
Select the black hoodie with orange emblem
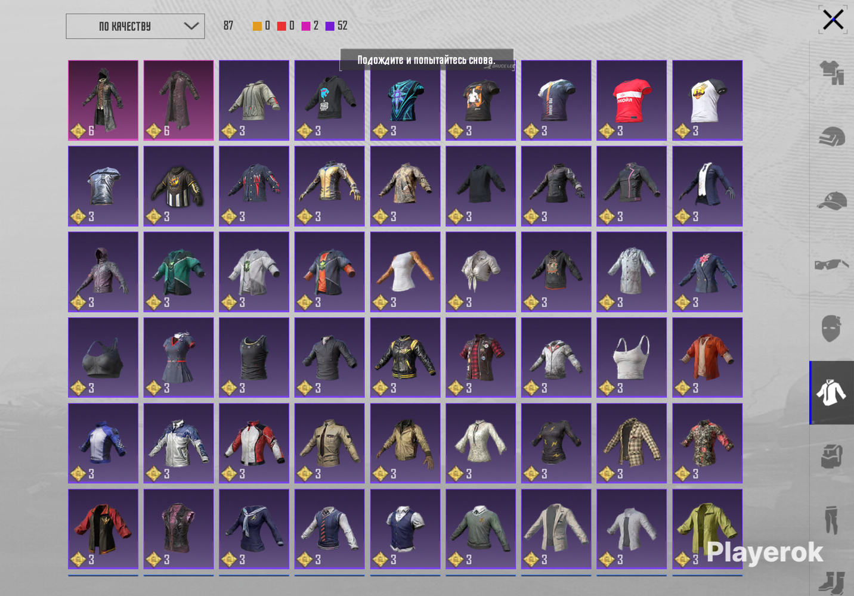[x=179, y=186]
